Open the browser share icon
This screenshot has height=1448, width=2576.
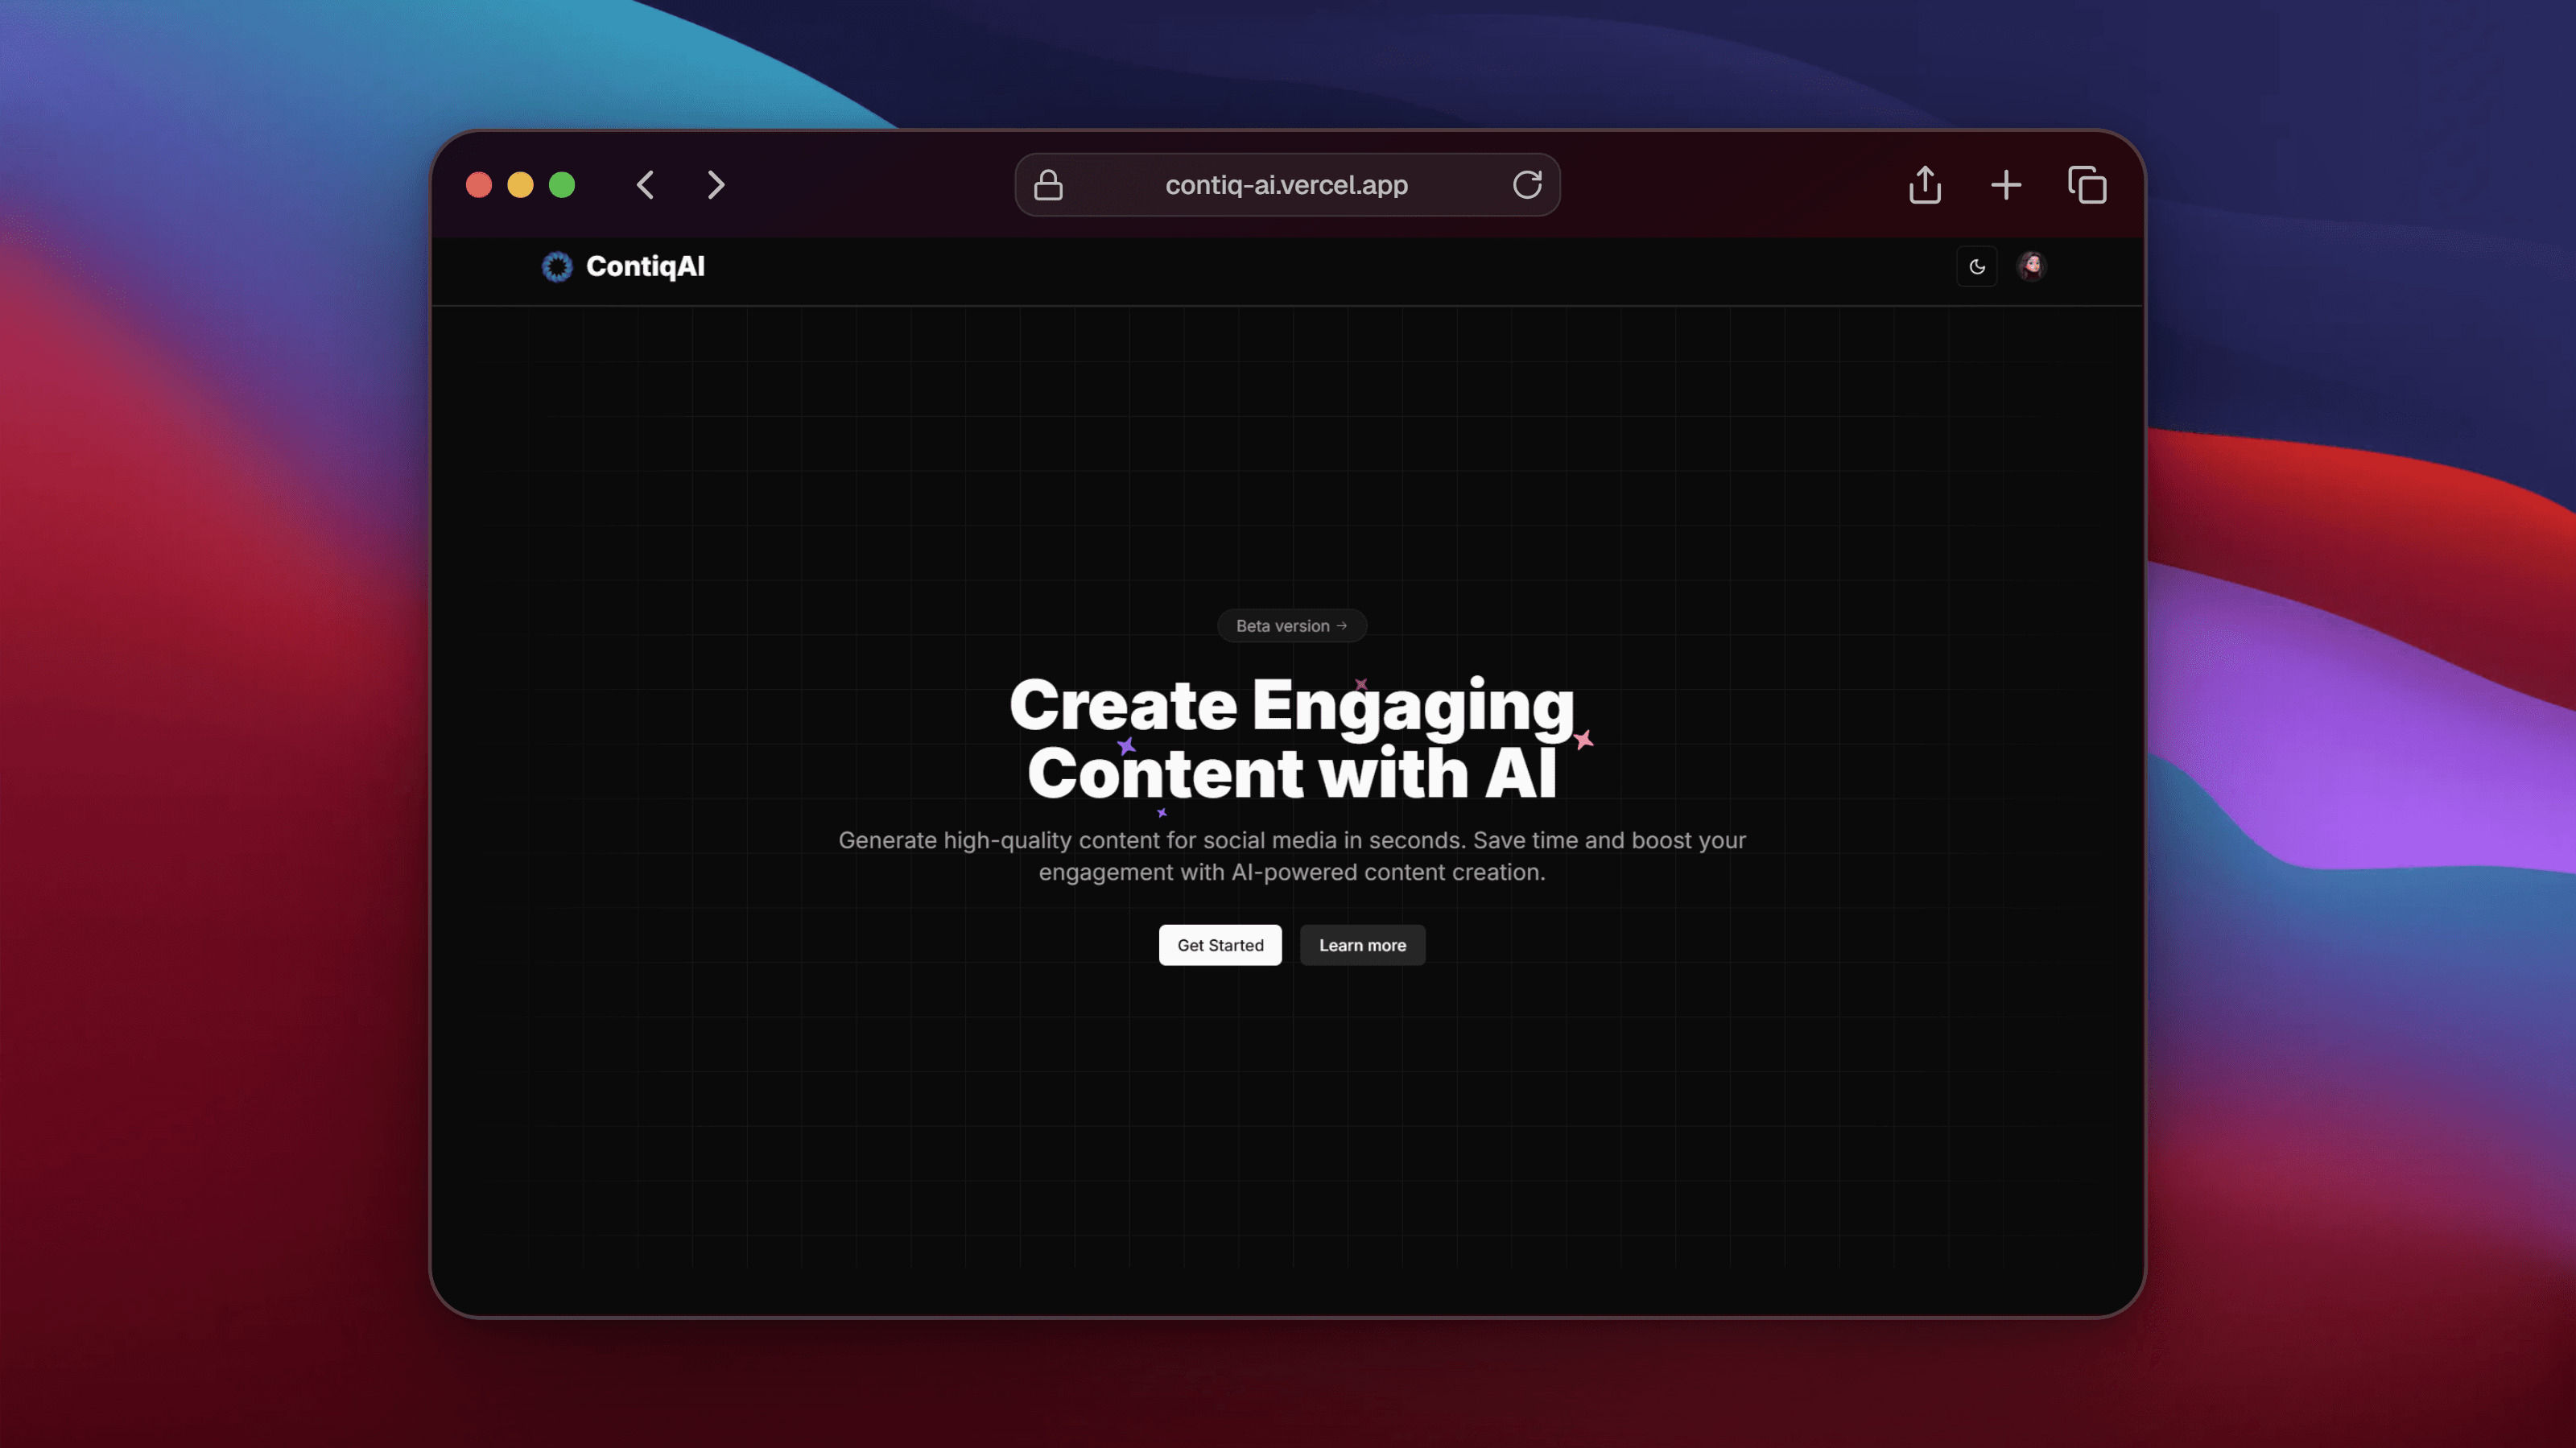tap(1925, 185)
